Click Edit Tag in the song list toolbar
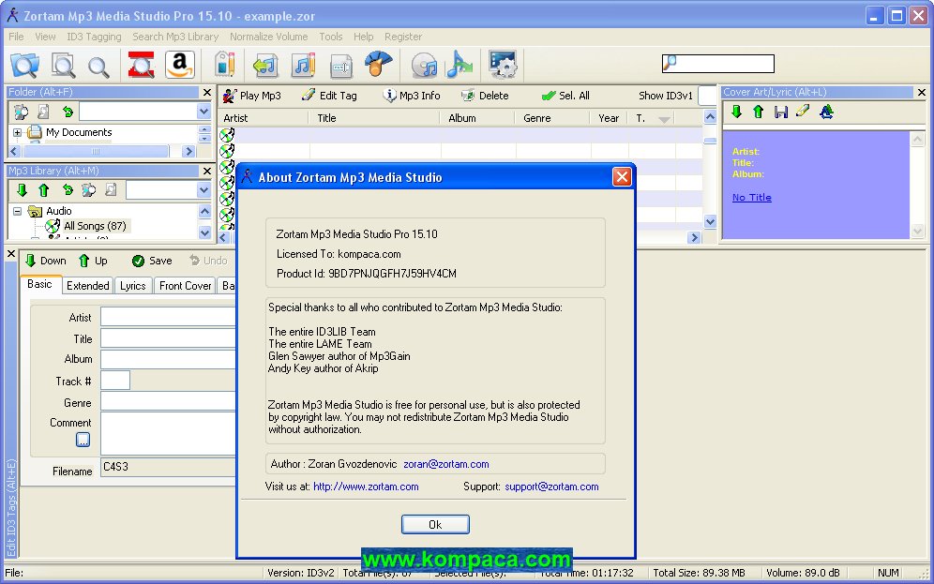934x584 pixels. coord(329,96)
